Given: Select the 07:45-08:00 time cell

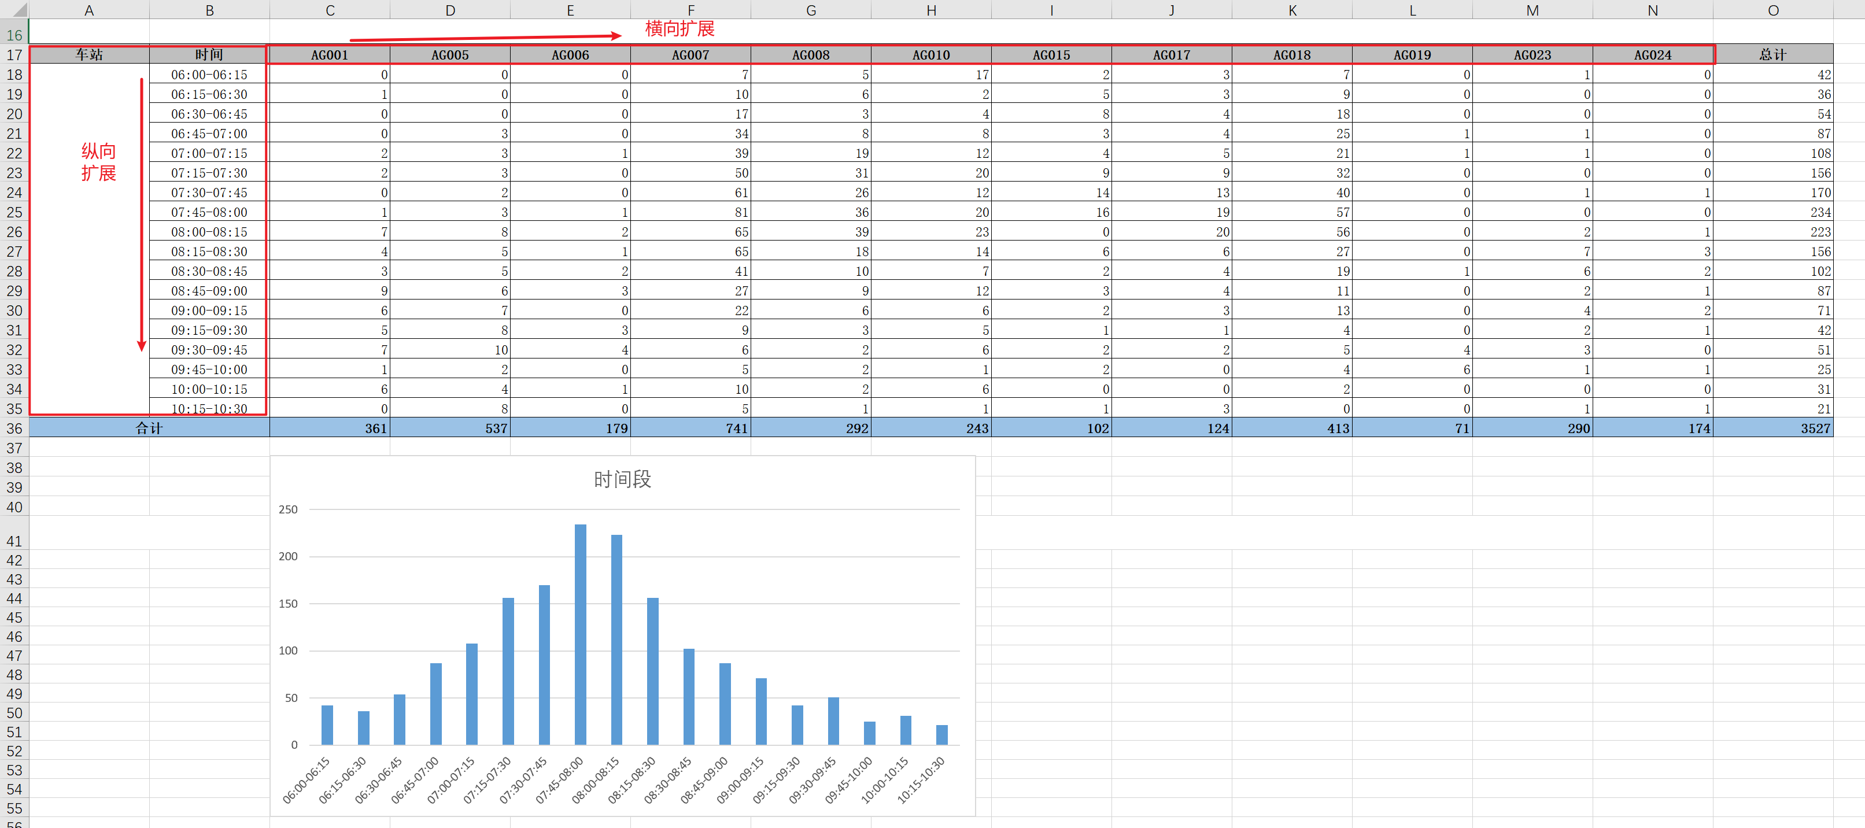Looking at the screenshot, I should point(209,213).
